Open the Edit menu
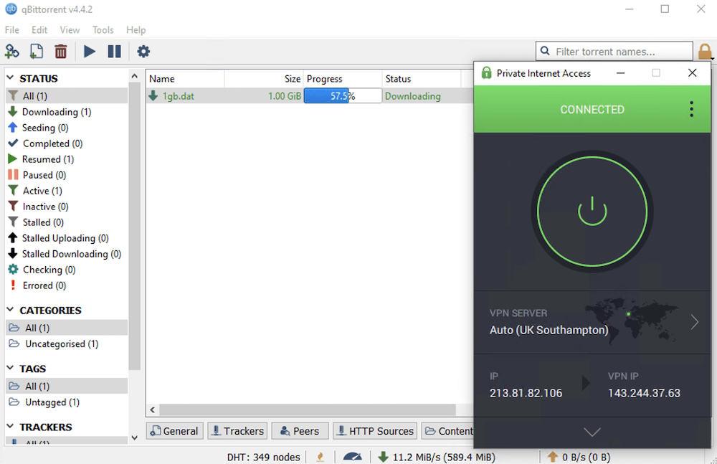Viewport: 717px width, 464px height. click(39, 29)
